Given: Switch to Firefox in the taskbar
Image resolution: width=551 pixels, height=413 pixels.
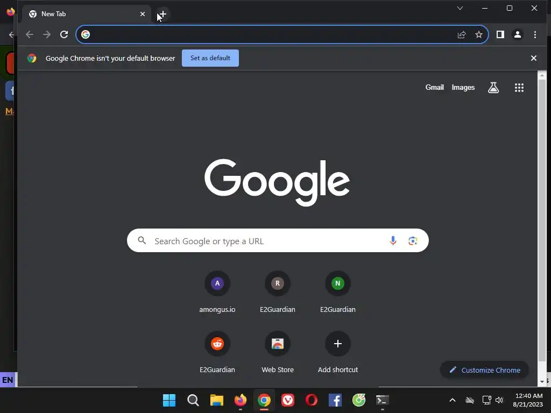Looking at the screenshot, I should (x=241, y=400).
